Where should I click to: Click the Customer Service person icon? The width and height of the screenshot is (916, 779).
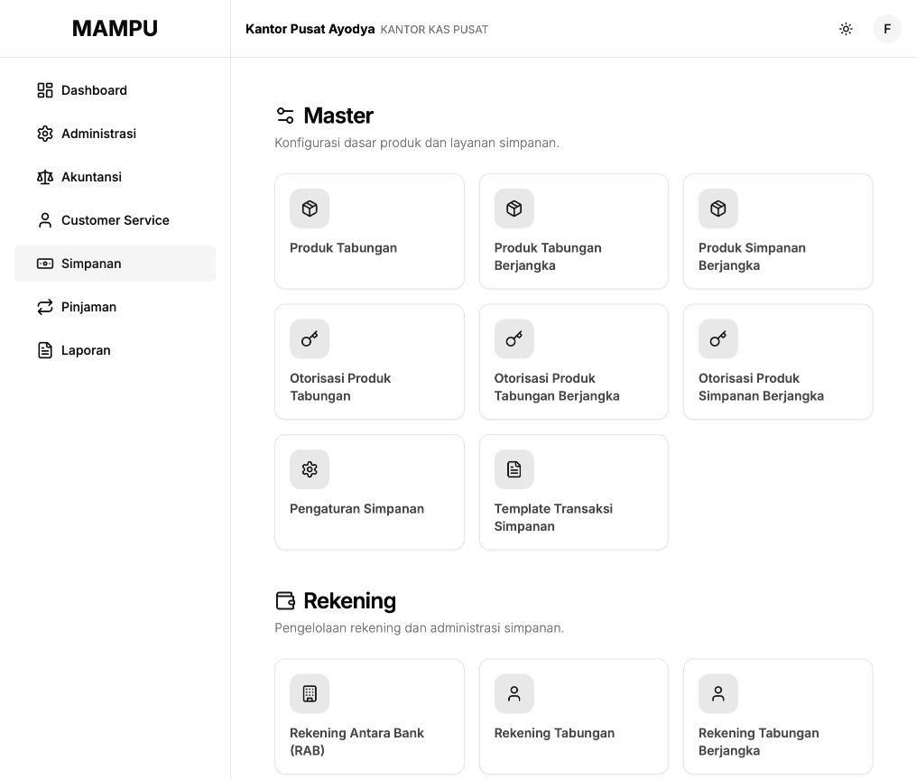pos(45,220)
